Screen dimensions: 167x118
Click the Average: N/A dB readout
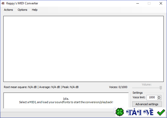click(x=50, y=87)
